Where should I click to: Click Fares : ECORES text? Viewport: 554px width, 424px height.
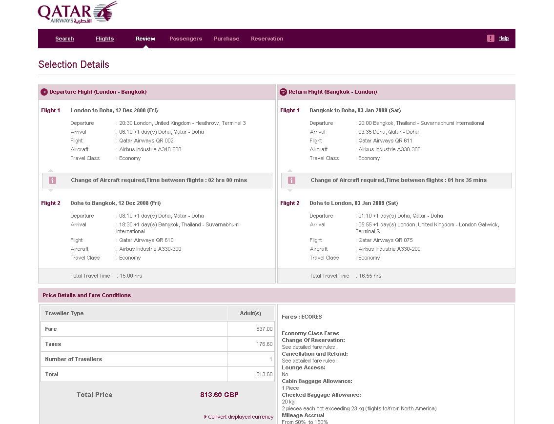[x=302, y=317]
